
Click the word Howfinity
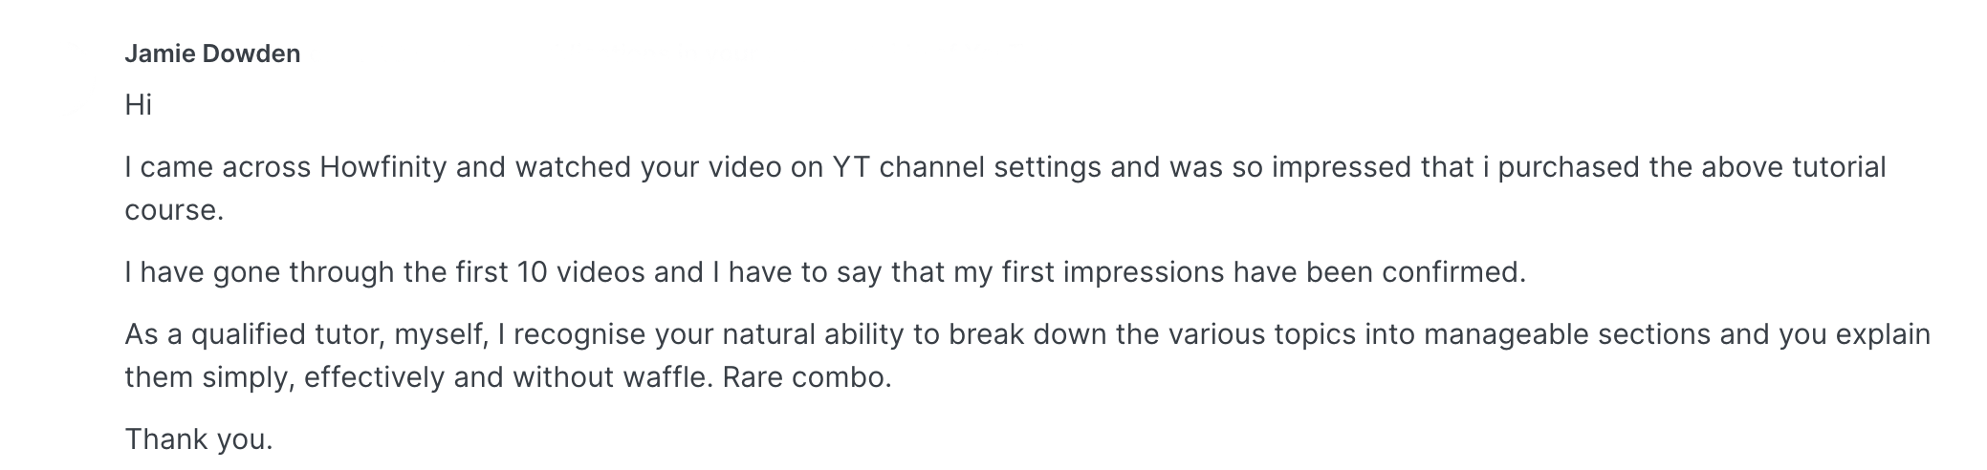coord(382,168)
